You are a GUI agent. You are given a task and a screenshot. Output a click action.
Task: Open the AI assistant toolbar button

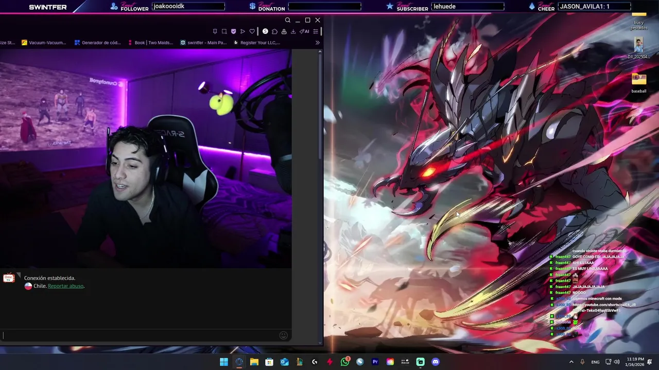coord(304,31)
